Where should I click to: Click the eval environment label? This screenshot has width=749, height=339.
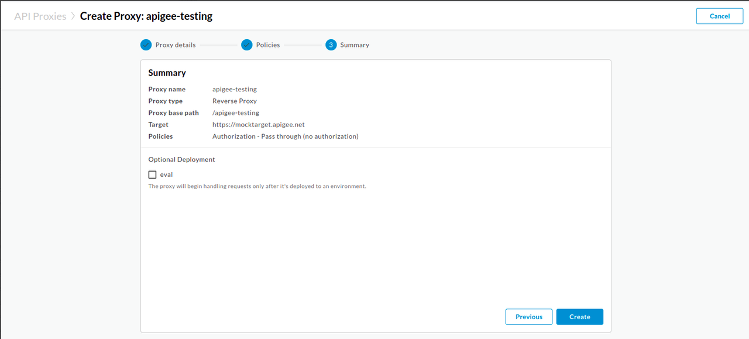point(167,174)
